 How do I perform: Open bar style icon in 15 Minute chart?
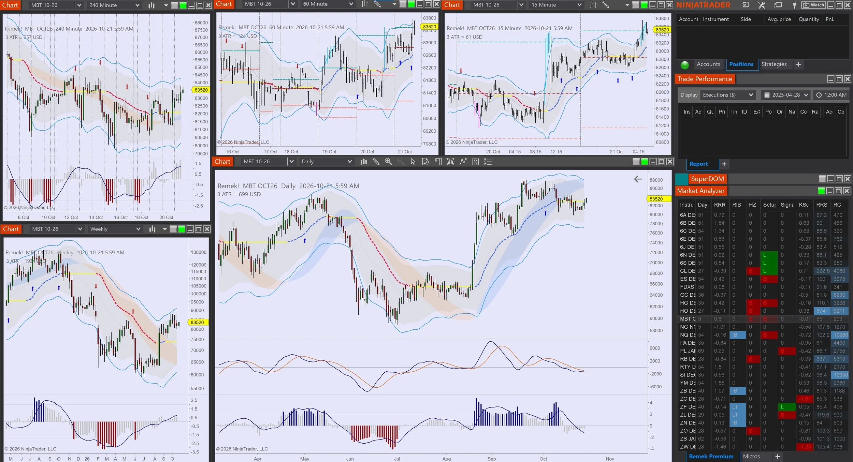point(593,5)
